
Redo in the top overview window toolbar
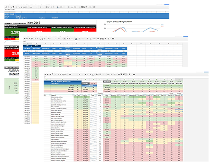pos(11,7)
